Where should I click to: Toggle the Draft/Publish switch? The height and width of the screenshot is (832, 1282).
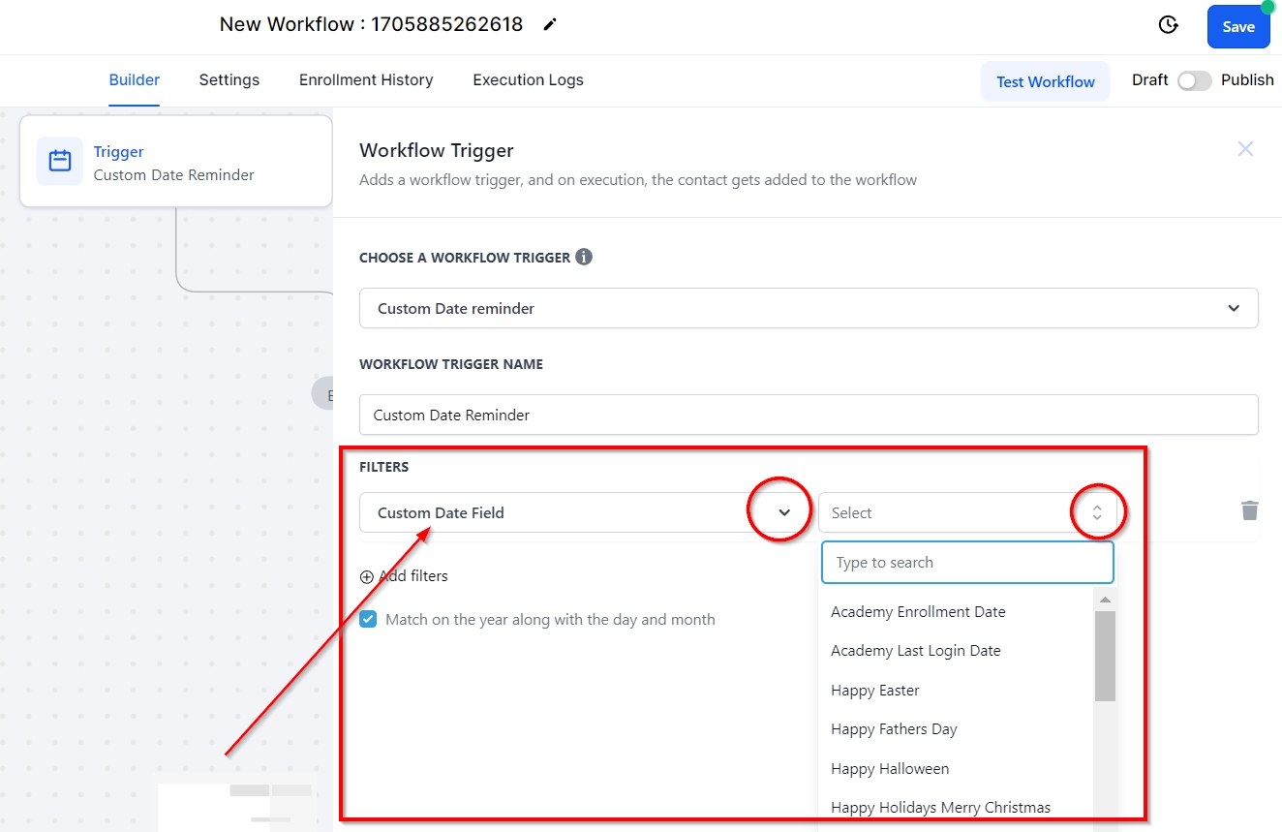(1194, 81)
